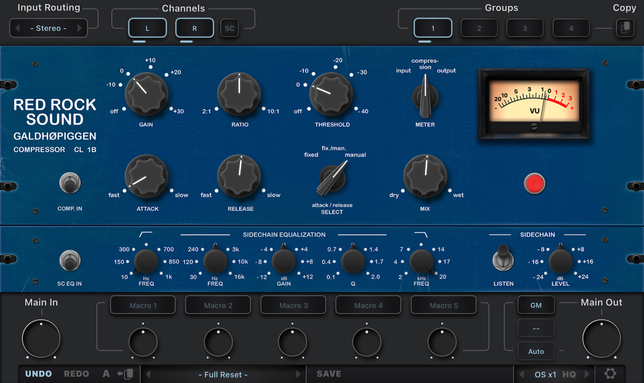Click the Macro 2 button
The image size is (644, 383).
[218, 305]
